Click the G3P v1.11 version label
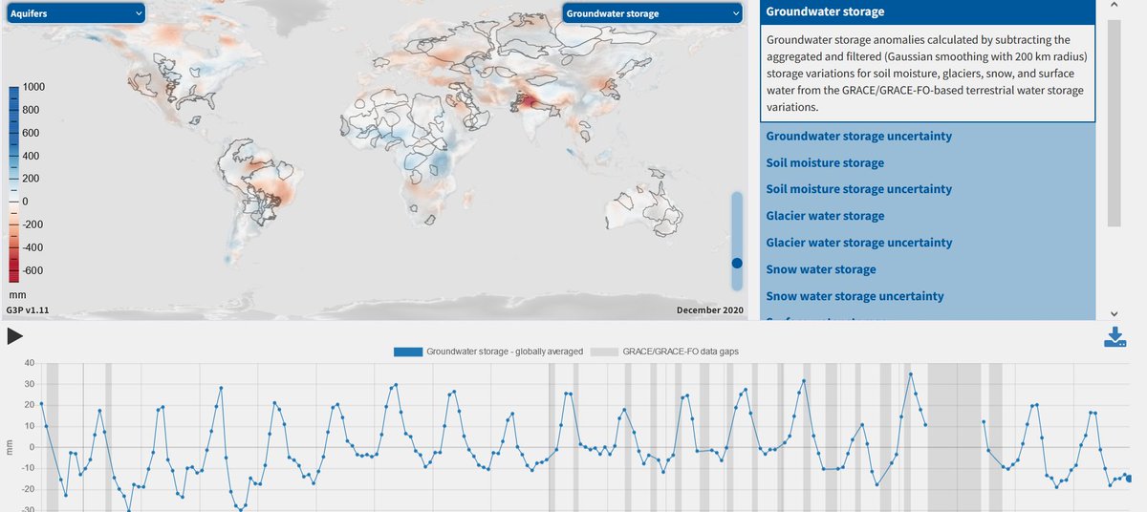The width and height of the screenshot is (1147, 512). [27, 310]
